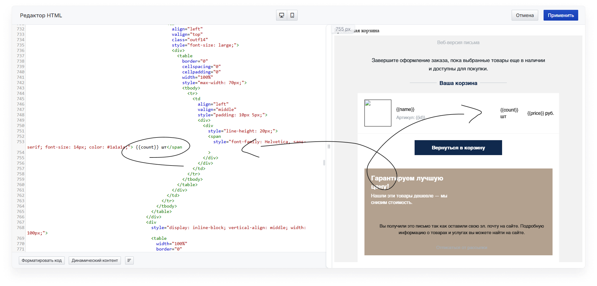Click the {{price}} руб. text in preview
The width and height of the screenshot is (597, 286).
[540, 113]
